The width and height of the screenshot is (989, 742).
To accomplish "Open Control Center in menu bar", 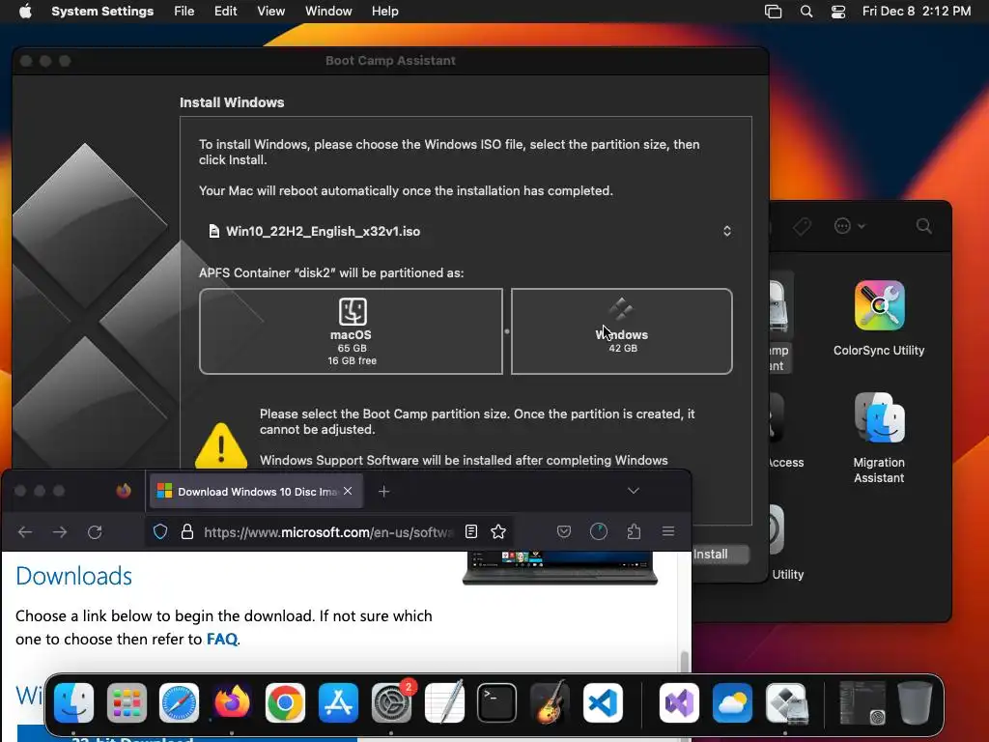I will [838, 12].
